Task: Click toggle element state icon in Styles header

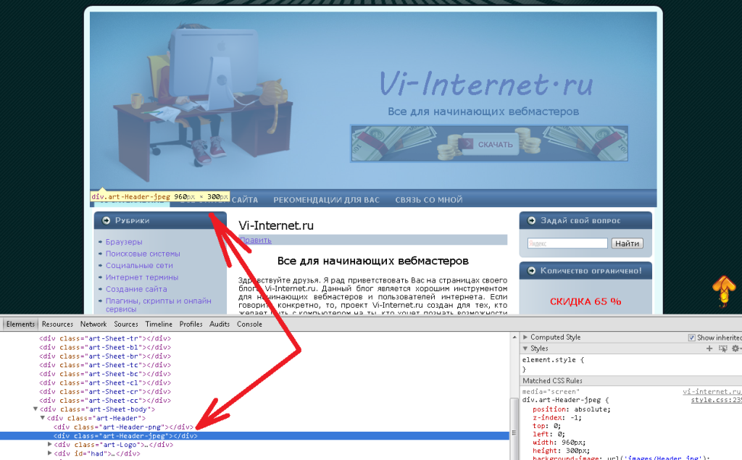Action: pos(722,348)
